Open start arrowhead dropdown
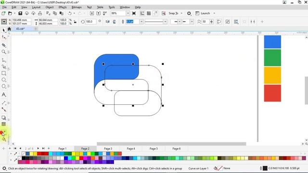 (x=180, y=22)
